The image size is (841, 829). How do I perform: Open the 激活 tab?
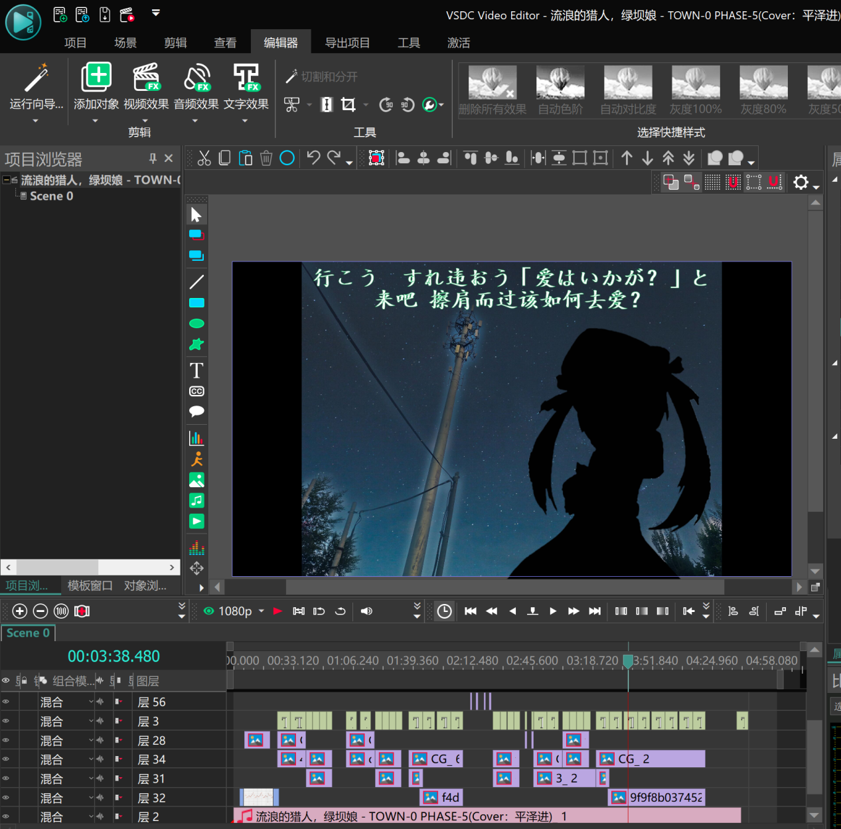point(459,42)
